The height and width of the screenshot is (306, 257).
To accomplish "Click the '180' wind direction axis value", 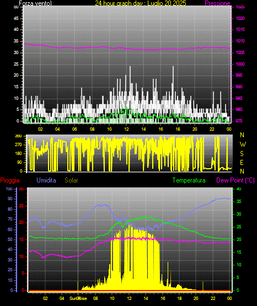I will pyautogui.click(x=19, y=154).
